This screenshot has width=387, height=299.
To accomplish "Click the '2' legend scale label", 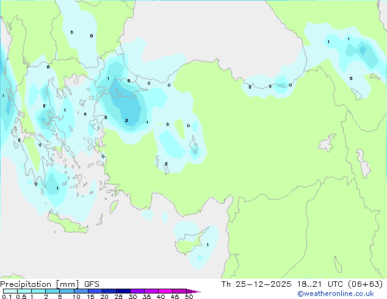I will [x=46, y=297].
